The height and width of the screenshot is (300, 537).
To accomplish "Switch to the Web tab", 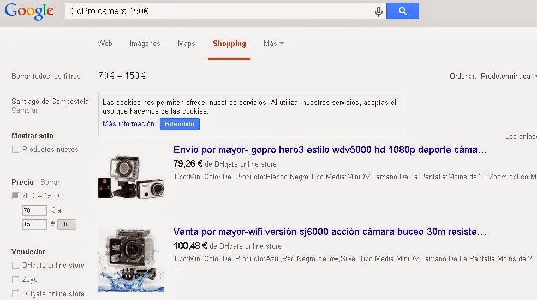I will coord(105,44).
